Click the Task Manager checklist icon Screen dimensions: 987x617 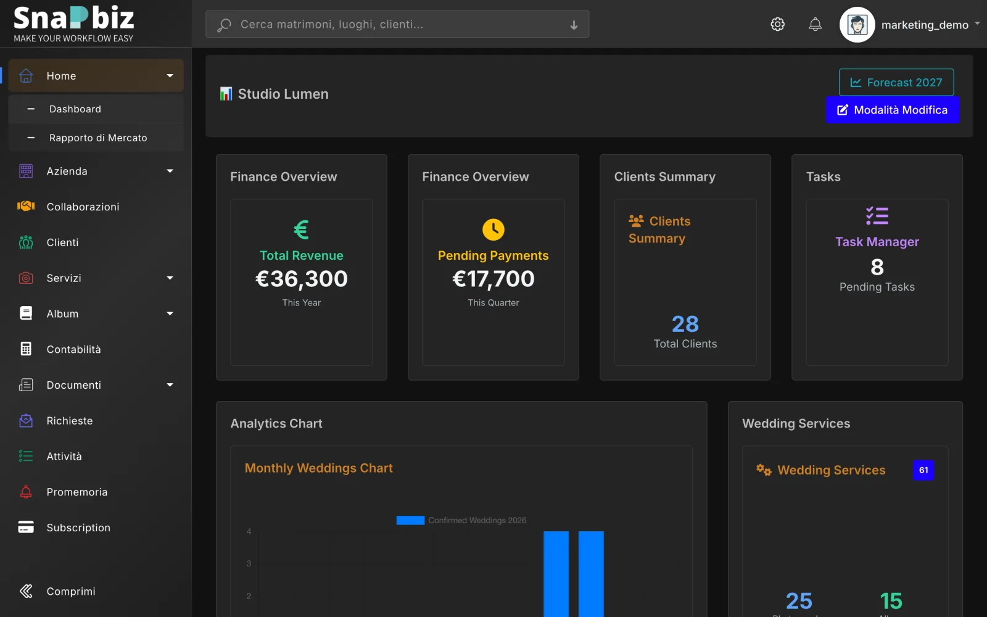pos(877,216)
